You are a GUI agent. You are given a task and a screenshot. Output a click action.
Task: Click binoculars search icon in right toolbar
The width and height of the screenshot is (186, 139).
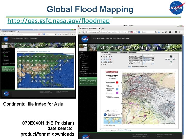coord(156,32)
